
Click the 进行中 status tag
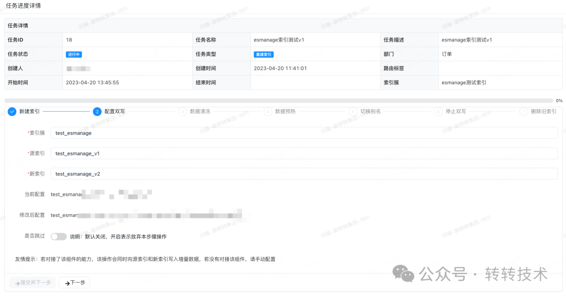[x=74, y=54]
